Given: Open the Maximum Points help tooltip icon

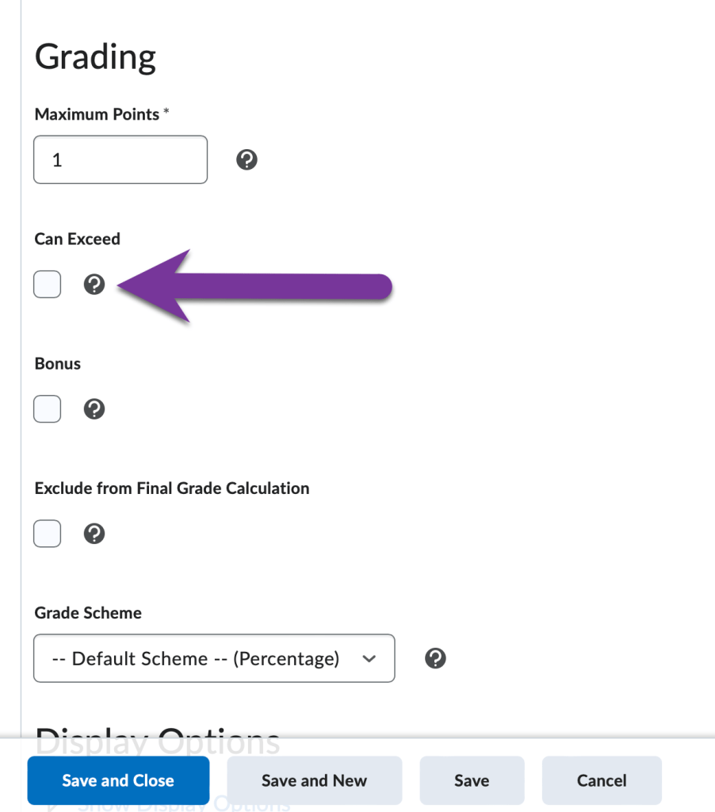Looking at the screenshot, I should (x=247, y=159).
